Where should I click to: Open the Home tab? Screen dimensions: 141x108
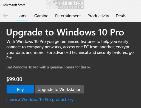pyautogui.click(x=22, y=16)
